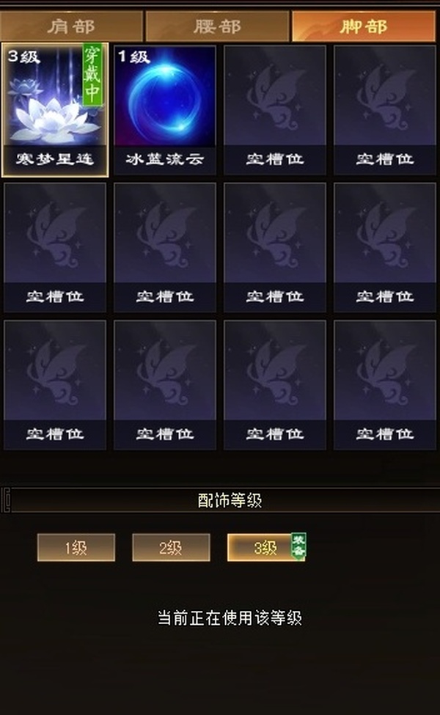Screen dimensions: 440x715
Task: Select the 冰蓝流云 blue orb accessory
Action: click(164, 110)
